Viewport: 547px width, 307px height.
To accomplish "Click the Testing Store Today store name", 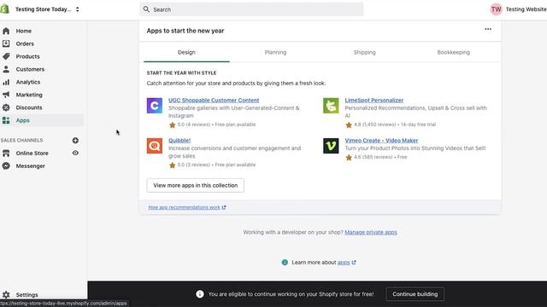I will click(44, 9).
